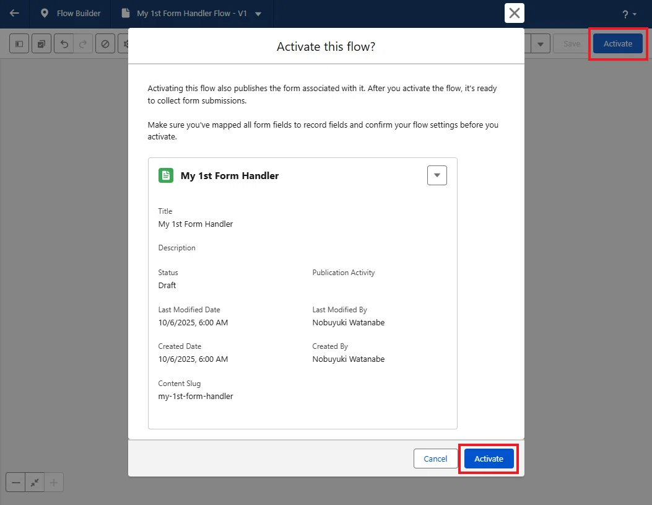Click the card heading My 1st Form Handler
The height and width of the screenshot is (505, 652).
point(230,175)
